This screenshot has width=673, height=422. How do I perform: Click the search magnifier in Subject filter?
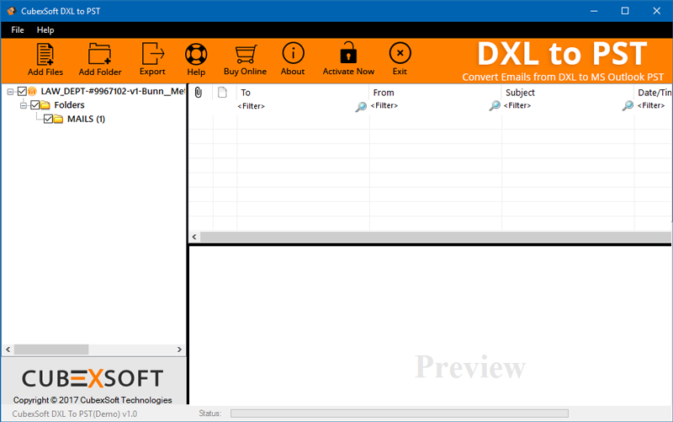(628, 106)
